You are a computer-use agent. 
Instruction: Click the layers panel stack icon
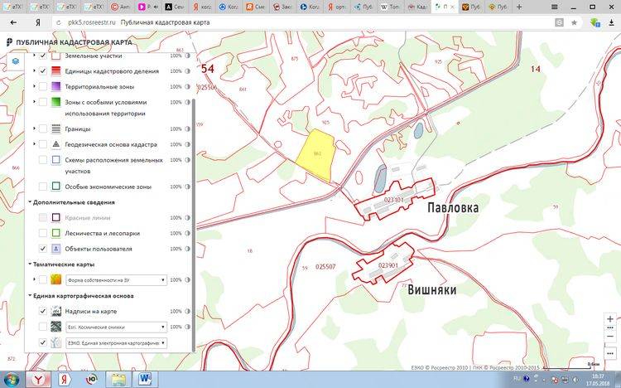tap(15, 61)
